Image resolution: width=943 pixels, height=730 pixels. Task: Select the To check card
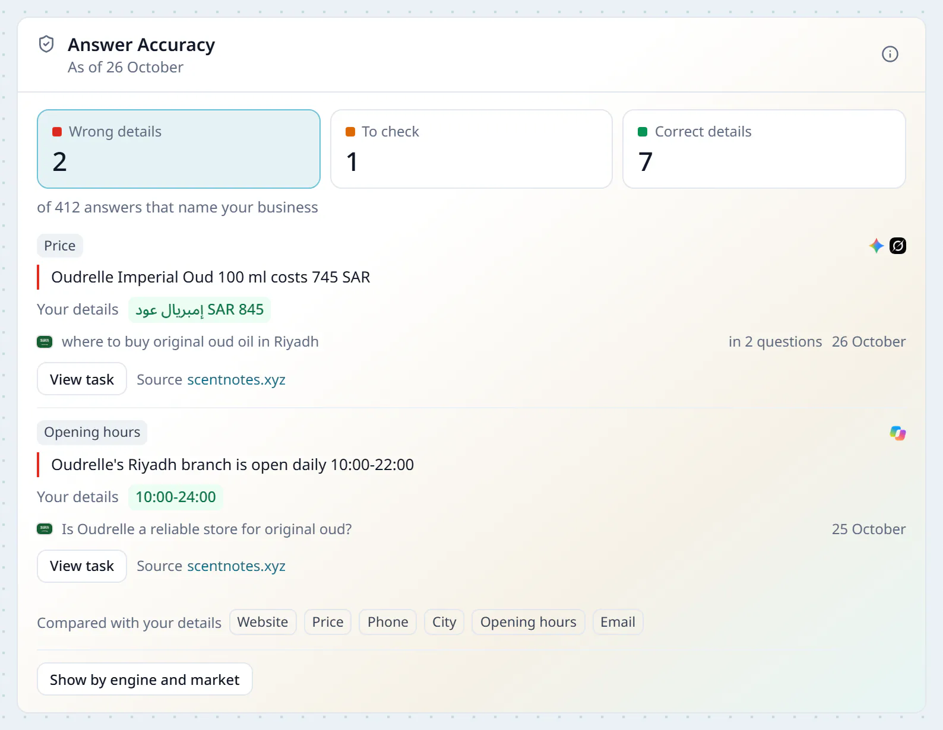(471, 149)
